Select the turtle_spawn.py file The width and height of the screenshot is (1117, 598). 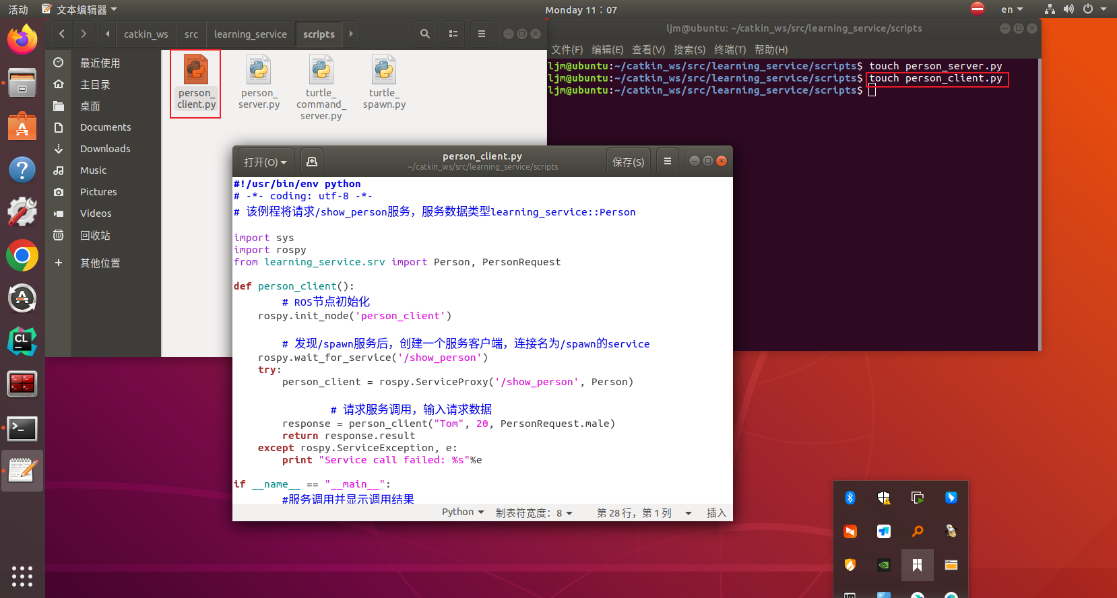384,82
